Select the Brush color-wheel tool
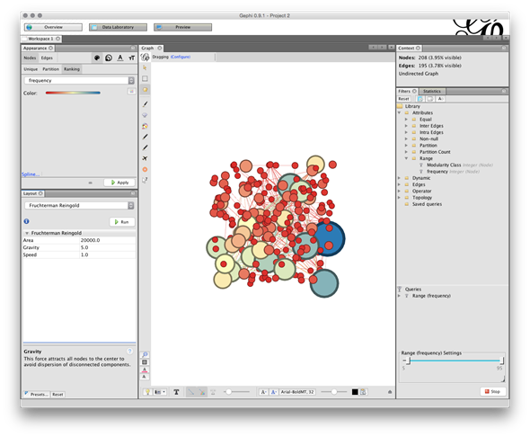Image resolution: width=530 pixels, height=437 pixels. (x=145, y=126)
